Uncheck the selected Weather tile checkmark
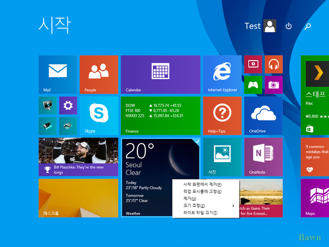Image resolution: width=329 pixels, height=247 pixels. coord(197,142)
